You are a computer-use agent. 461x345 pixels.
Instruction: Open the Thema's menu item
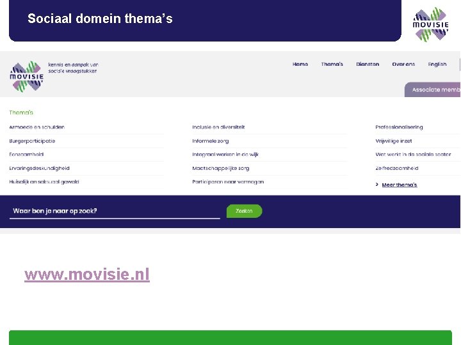point(332,65)
